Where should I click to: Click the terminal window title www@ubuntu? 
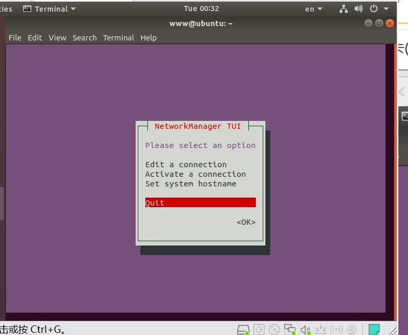tap(201, 23)
